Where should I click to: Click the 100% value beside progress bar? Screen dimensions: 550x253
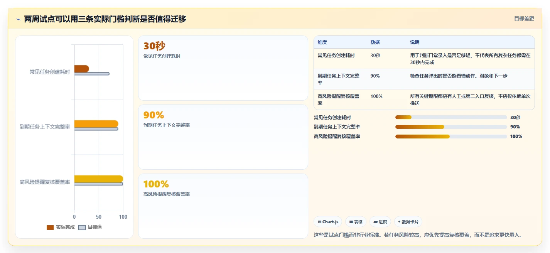pyautogui.click(x=516, y=137)
